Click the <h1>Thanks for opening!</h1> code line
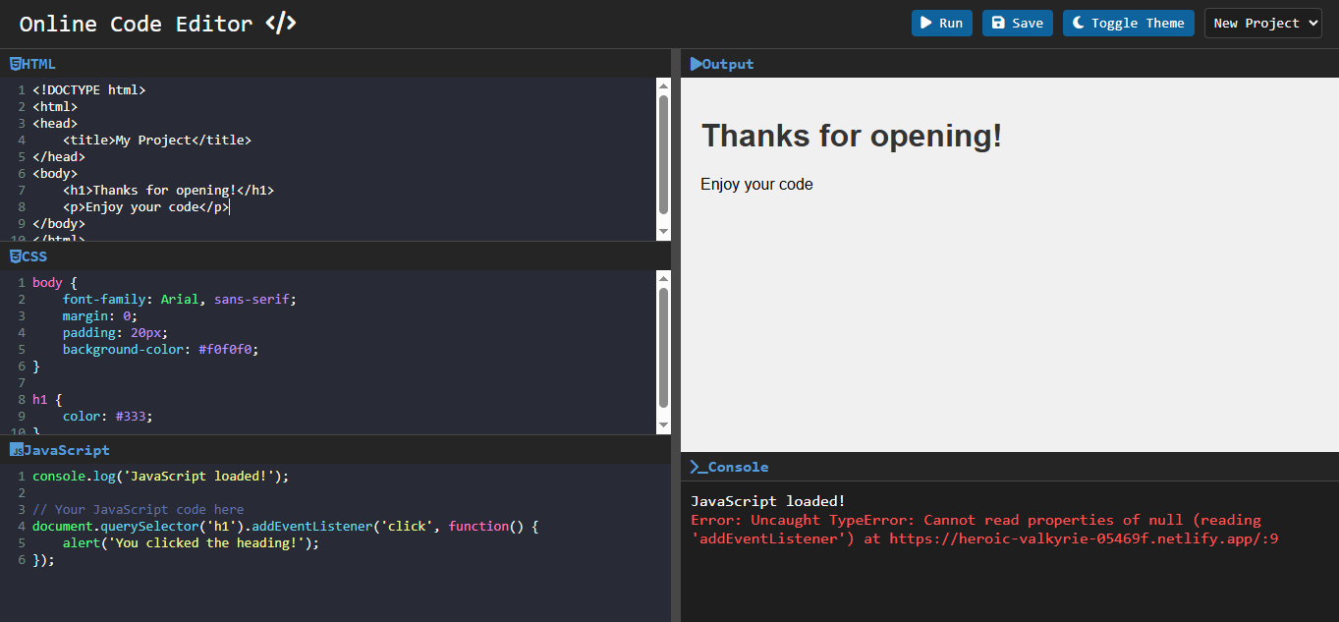The width and height of the screenshot is (1339, 622). pyautogui.click(x=168, y=190)
